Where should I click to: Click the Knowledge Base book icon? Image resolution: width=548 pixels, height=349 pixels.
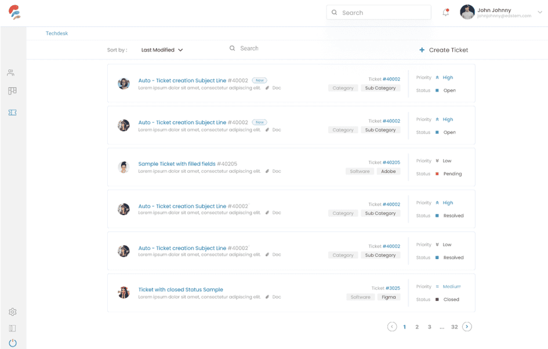click(12, 328)
